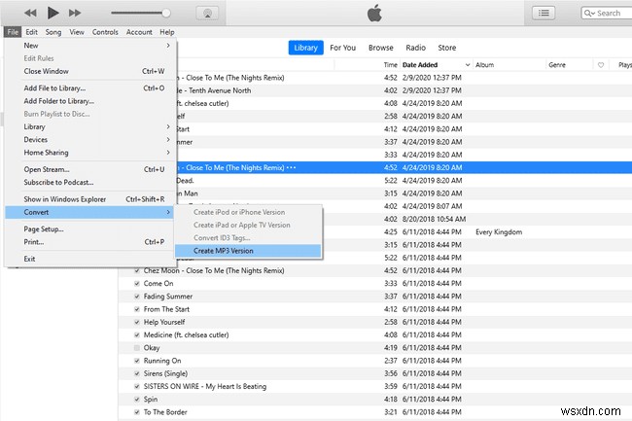Select the song titled Okay
632x421 pixels.
tap(152, 348)
